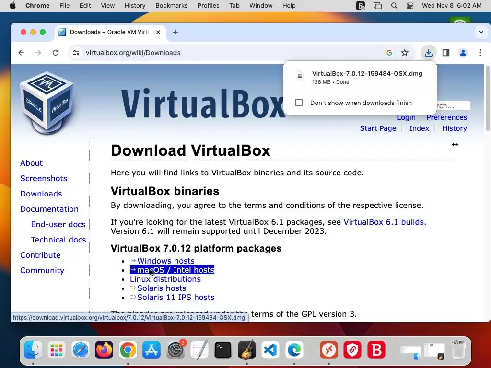
Task: Open the Tab menu
Action: point(234,6)
